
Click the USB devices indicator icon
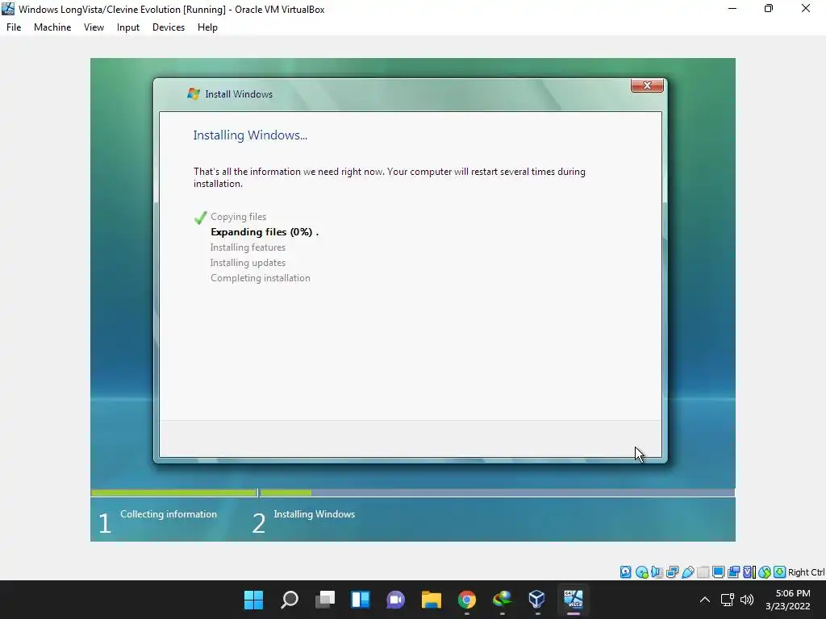[687, 572]
